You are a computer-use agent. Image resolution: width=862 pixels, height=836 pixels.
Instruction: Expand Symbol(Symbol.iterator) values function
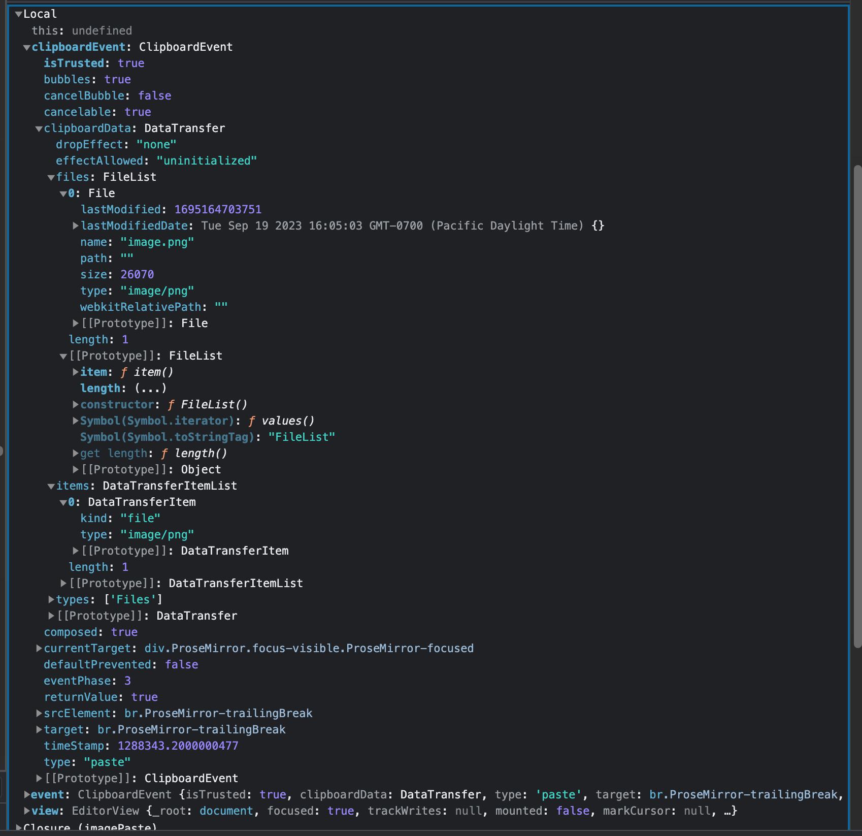[x=75, y=421]
